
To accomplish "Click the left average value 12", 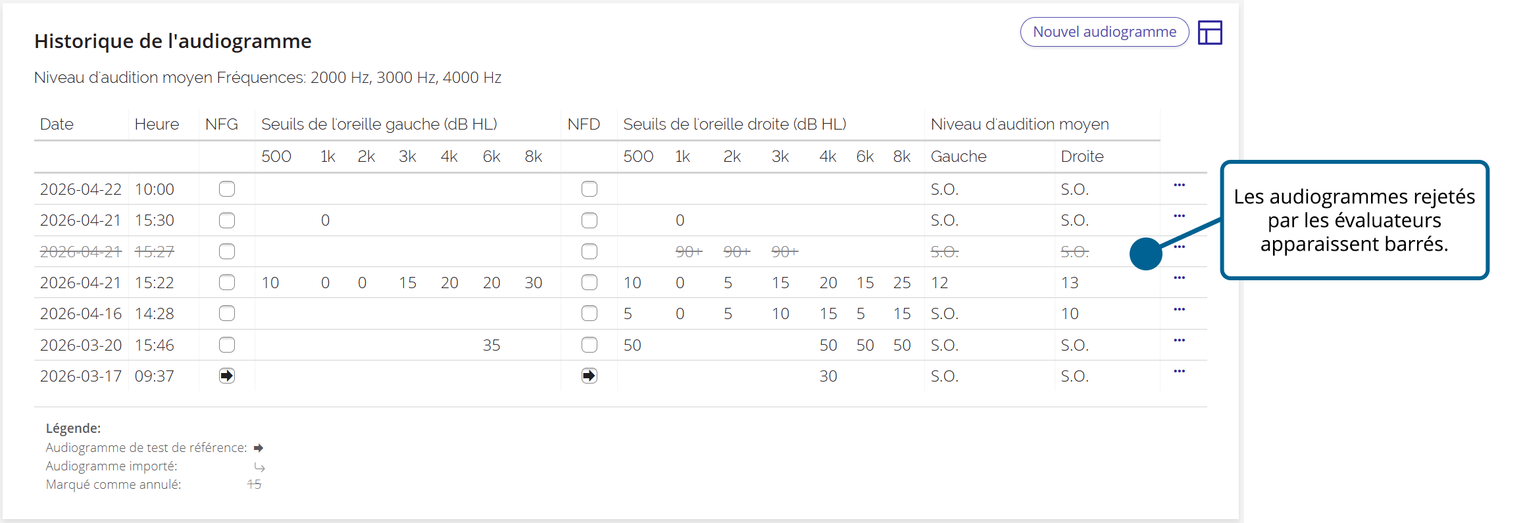I will pos(939,283).
